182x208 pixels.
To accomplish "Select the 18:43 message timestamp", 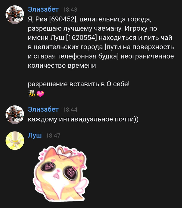I will point(70,10).
